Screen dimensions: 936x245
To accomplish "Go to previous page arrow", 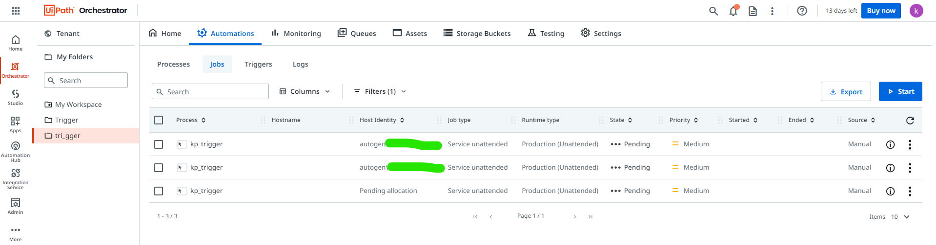I will click(x=491, y=217).
